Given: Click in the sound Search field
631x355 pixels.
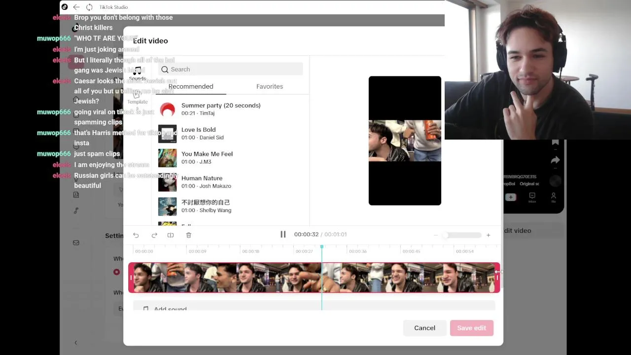Looking at the screenshot, I should (x=230, y=70).
